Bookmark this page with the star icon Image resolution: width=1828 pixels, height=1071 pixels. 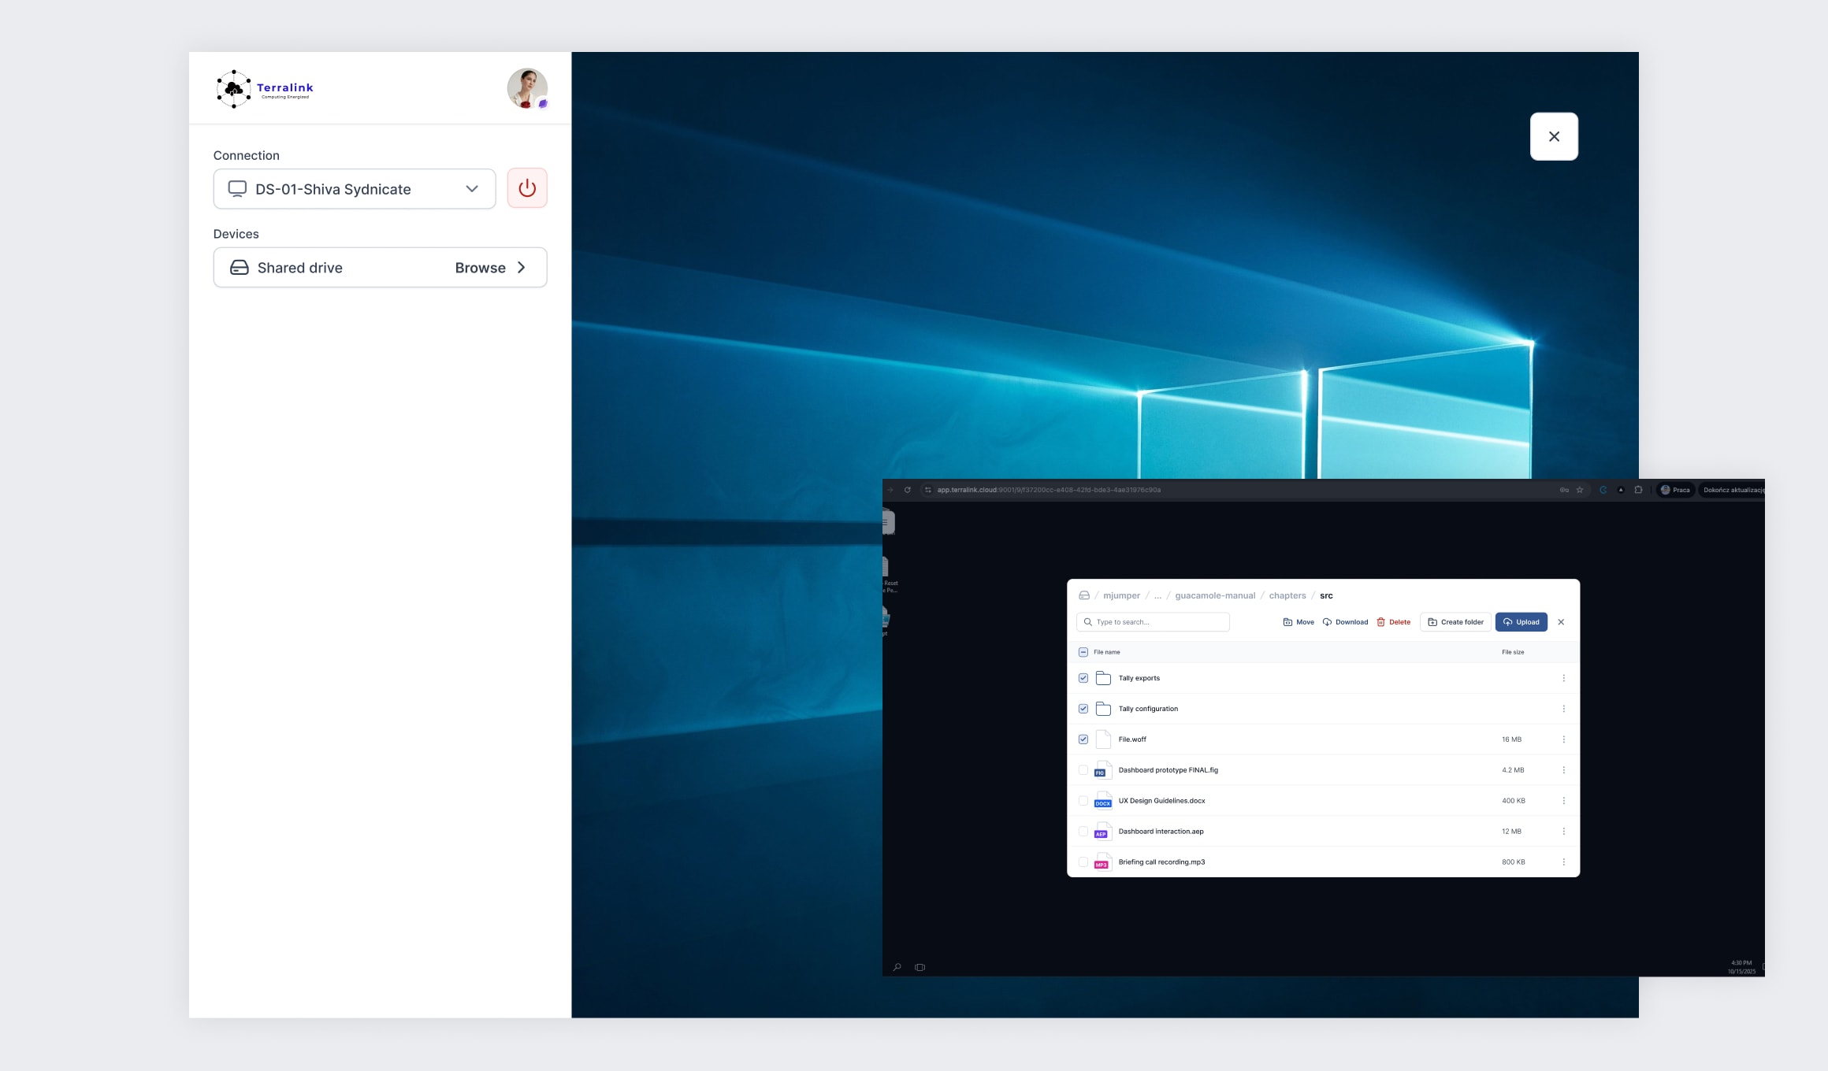[1580, 490]
